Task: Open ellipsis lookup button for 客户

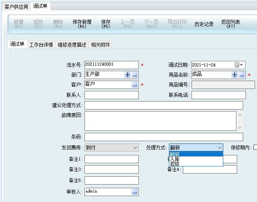Action: coord(135,85)
